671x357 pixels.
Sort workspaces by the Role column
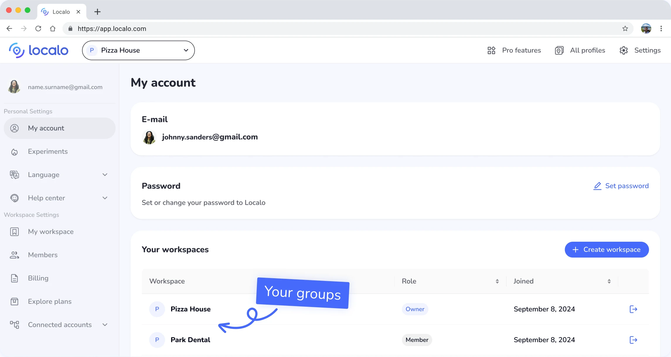pyautogui.click(x=497, y=281)
